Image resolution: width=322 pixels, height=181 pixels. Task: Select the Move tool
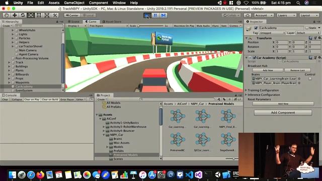(15, 16)
